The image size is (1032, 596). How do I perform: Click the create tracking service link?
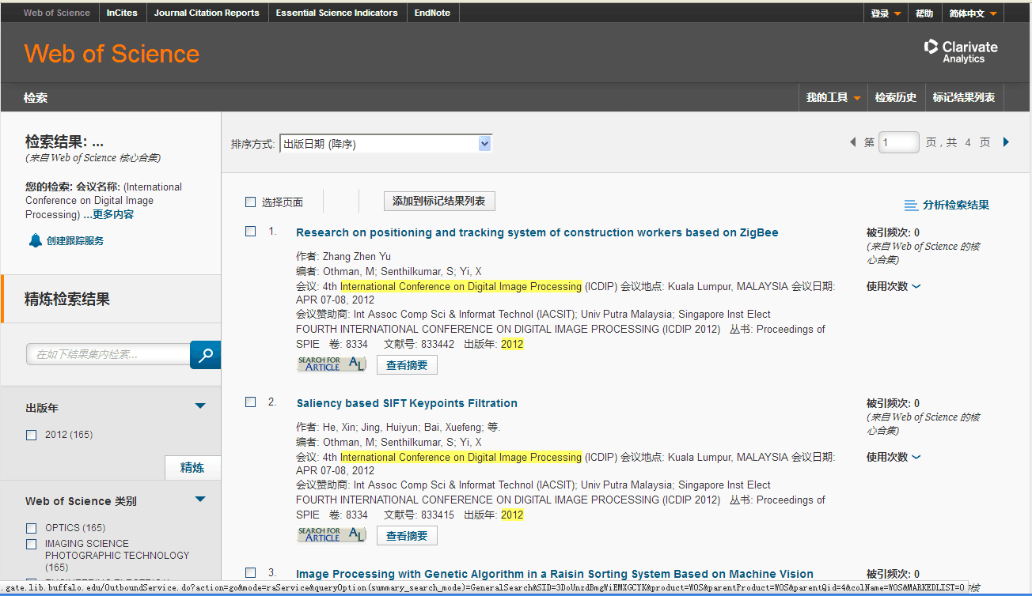pos(75,240)
